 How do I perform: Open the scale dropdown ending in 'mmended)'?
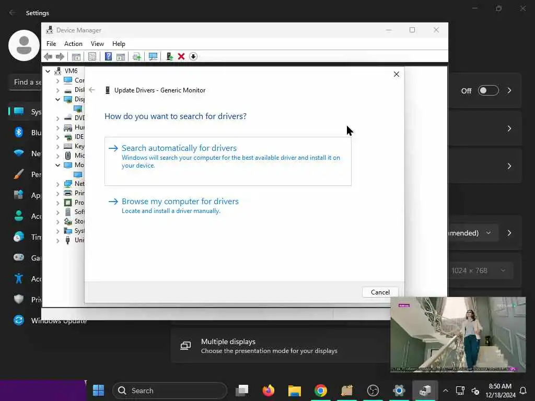pos(473,233)
